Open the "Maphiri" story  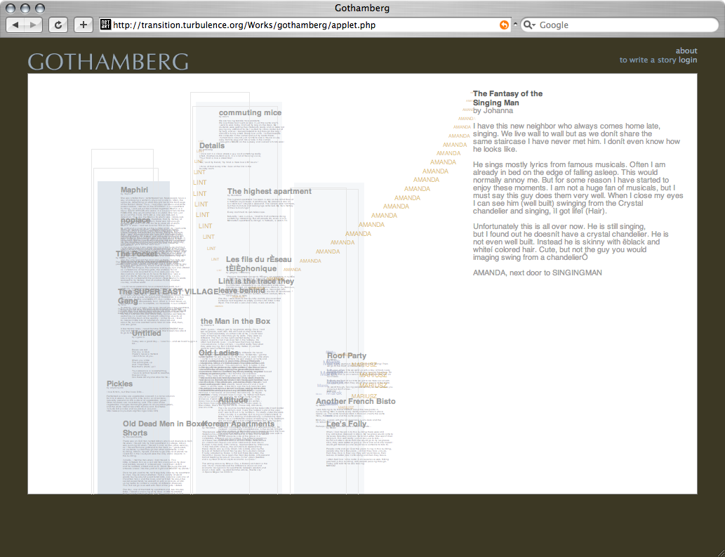[x=134, y=190]
